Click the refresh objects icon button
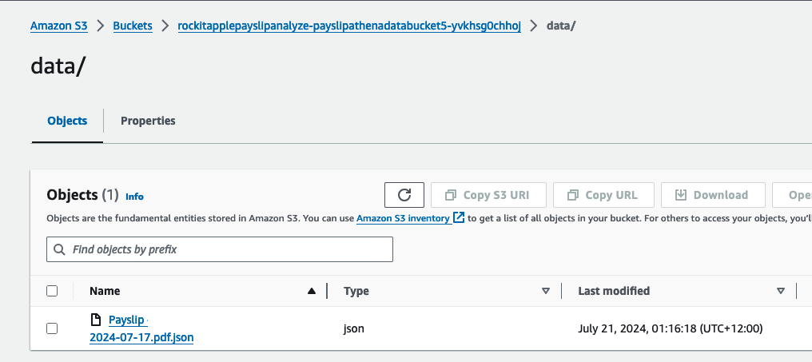 click(404, 195)
